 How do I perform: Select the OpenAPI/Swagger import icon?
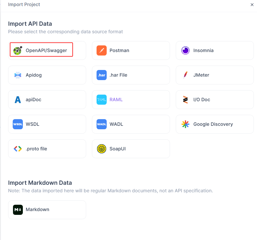pyautogui.click(x=18, y=50)
